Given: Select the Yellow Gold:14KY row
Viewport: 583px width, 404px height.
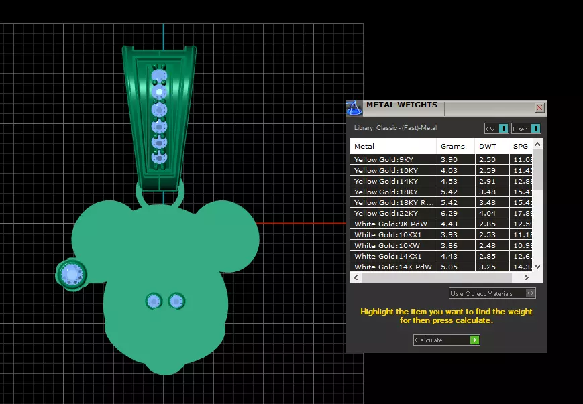Looking at the screenshot, I should (x=441, y=181).
